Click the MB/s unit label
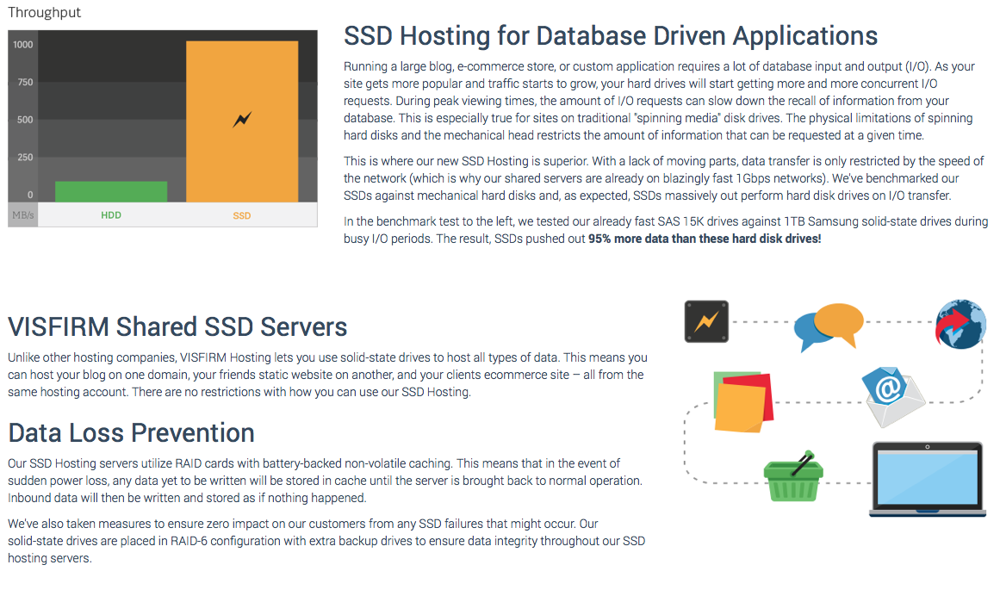 22,215
